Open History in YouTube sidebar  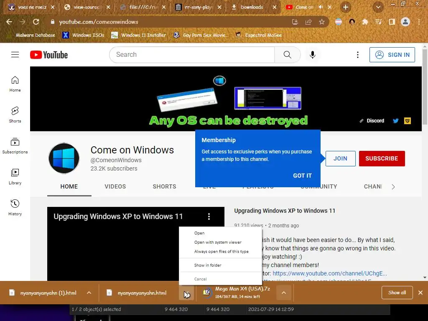point(15,208)
